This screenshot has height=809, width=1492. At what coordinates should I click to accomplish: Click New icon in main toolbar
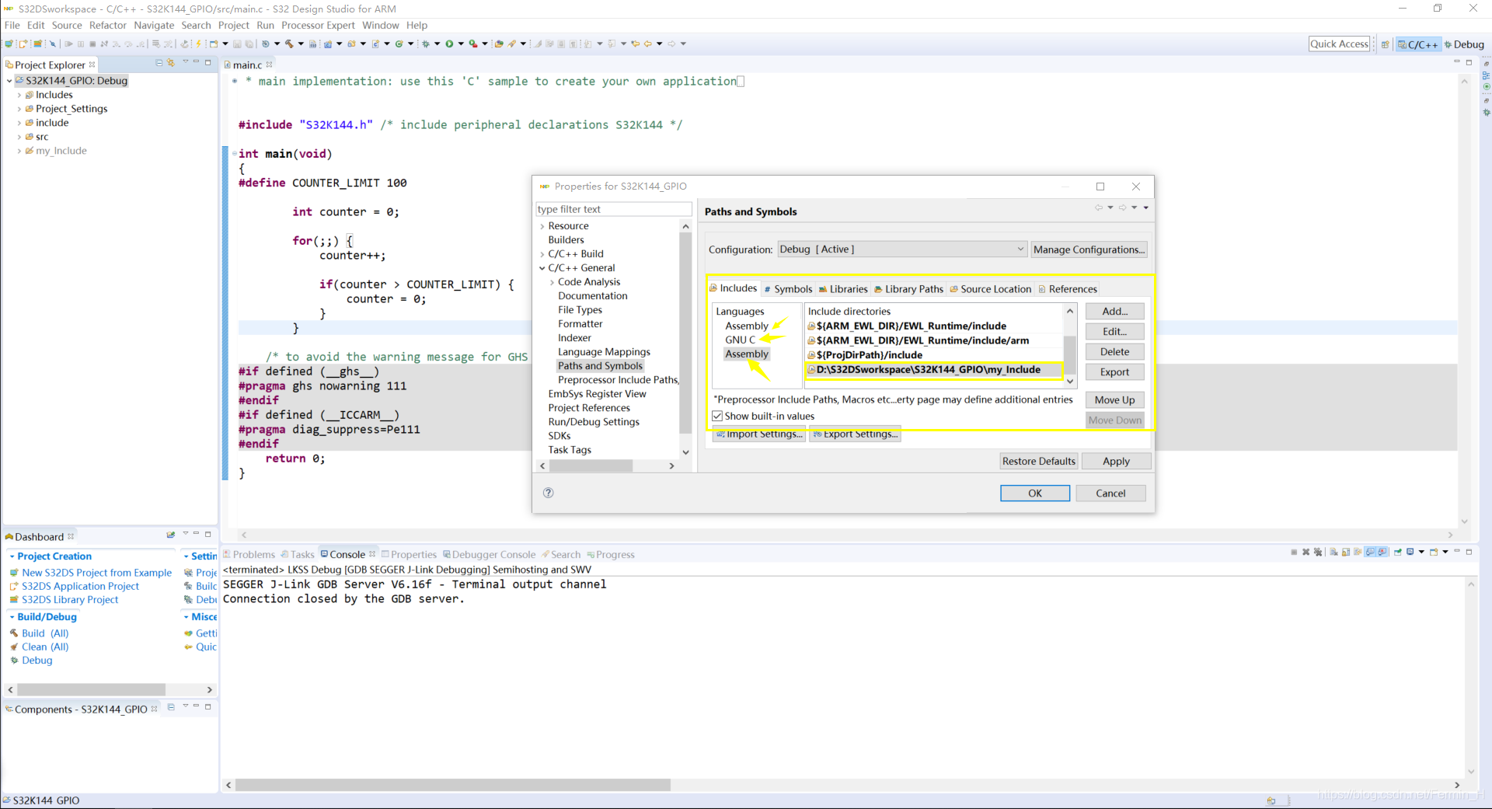point(213,44)
